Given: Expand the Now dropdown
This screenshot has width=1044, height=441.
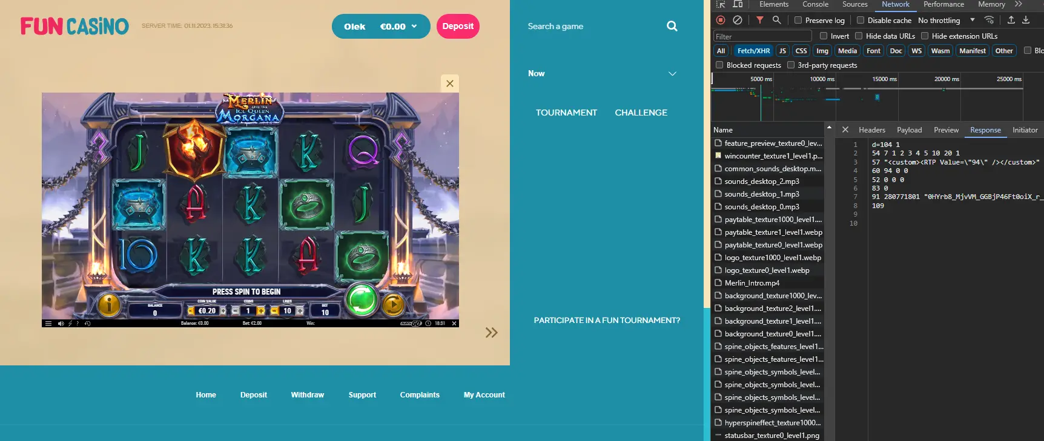Looking at the screenshot, I should click(x=603, y=73).
